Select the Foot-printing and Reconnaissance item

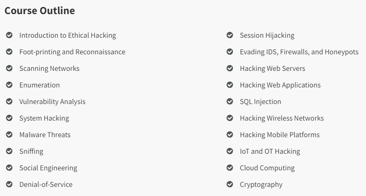click(72, 52)
